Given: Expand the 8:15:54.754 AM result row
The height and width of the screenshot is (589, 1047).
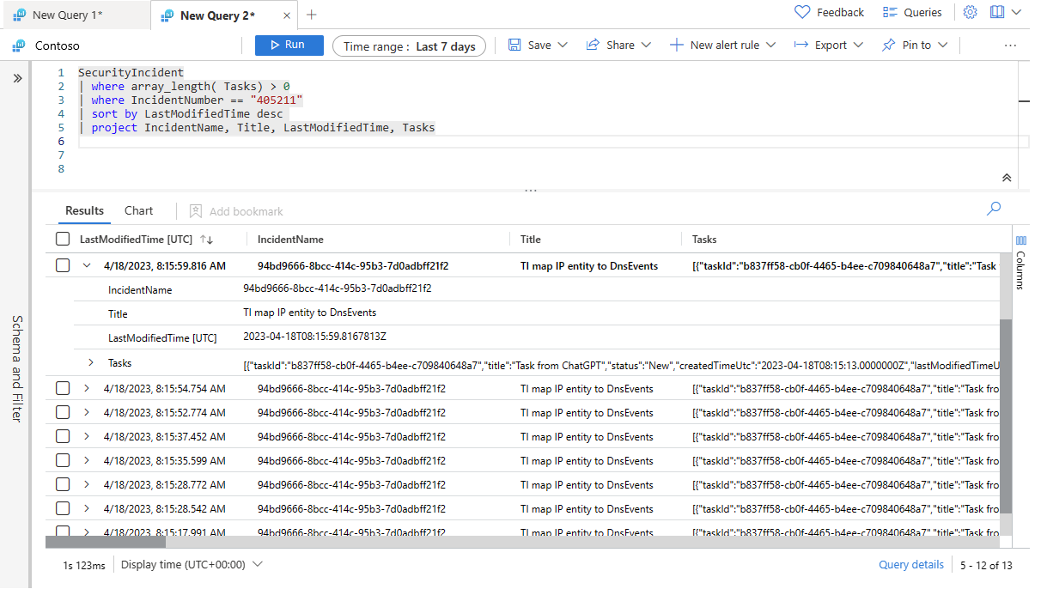Looking at the screenshot, I should (86, 389).
